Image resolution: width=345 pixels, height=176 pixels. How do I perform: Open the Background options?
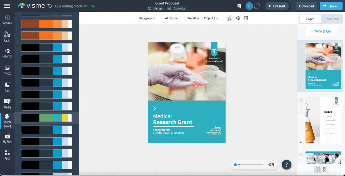pyautogui.click(x=147, y=18)
